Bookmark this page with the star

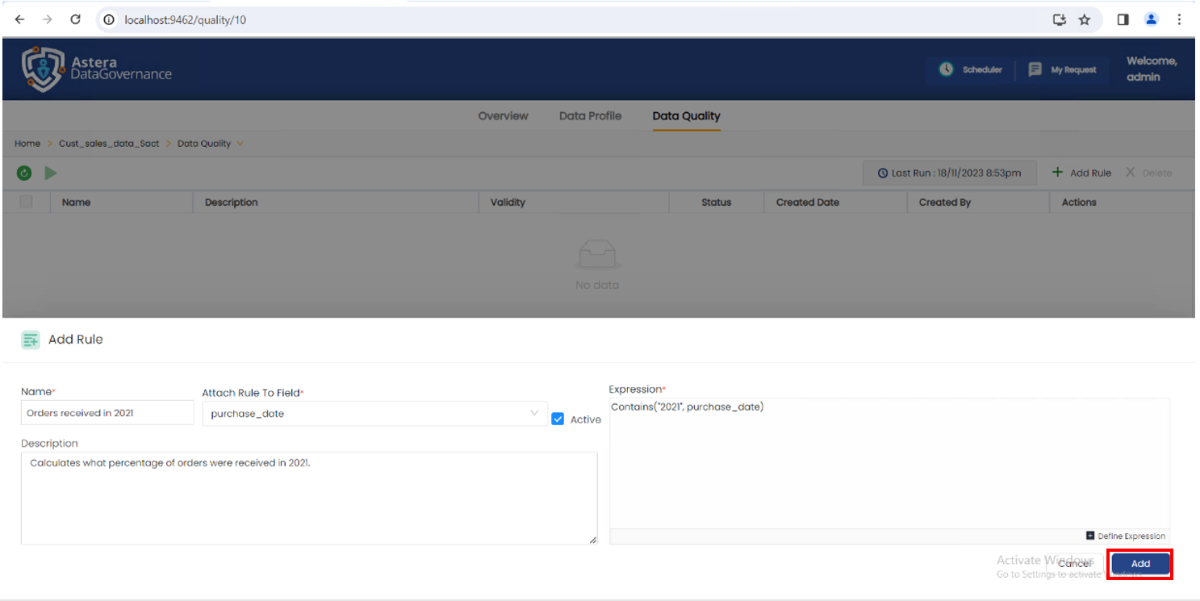coord(1085,20)
